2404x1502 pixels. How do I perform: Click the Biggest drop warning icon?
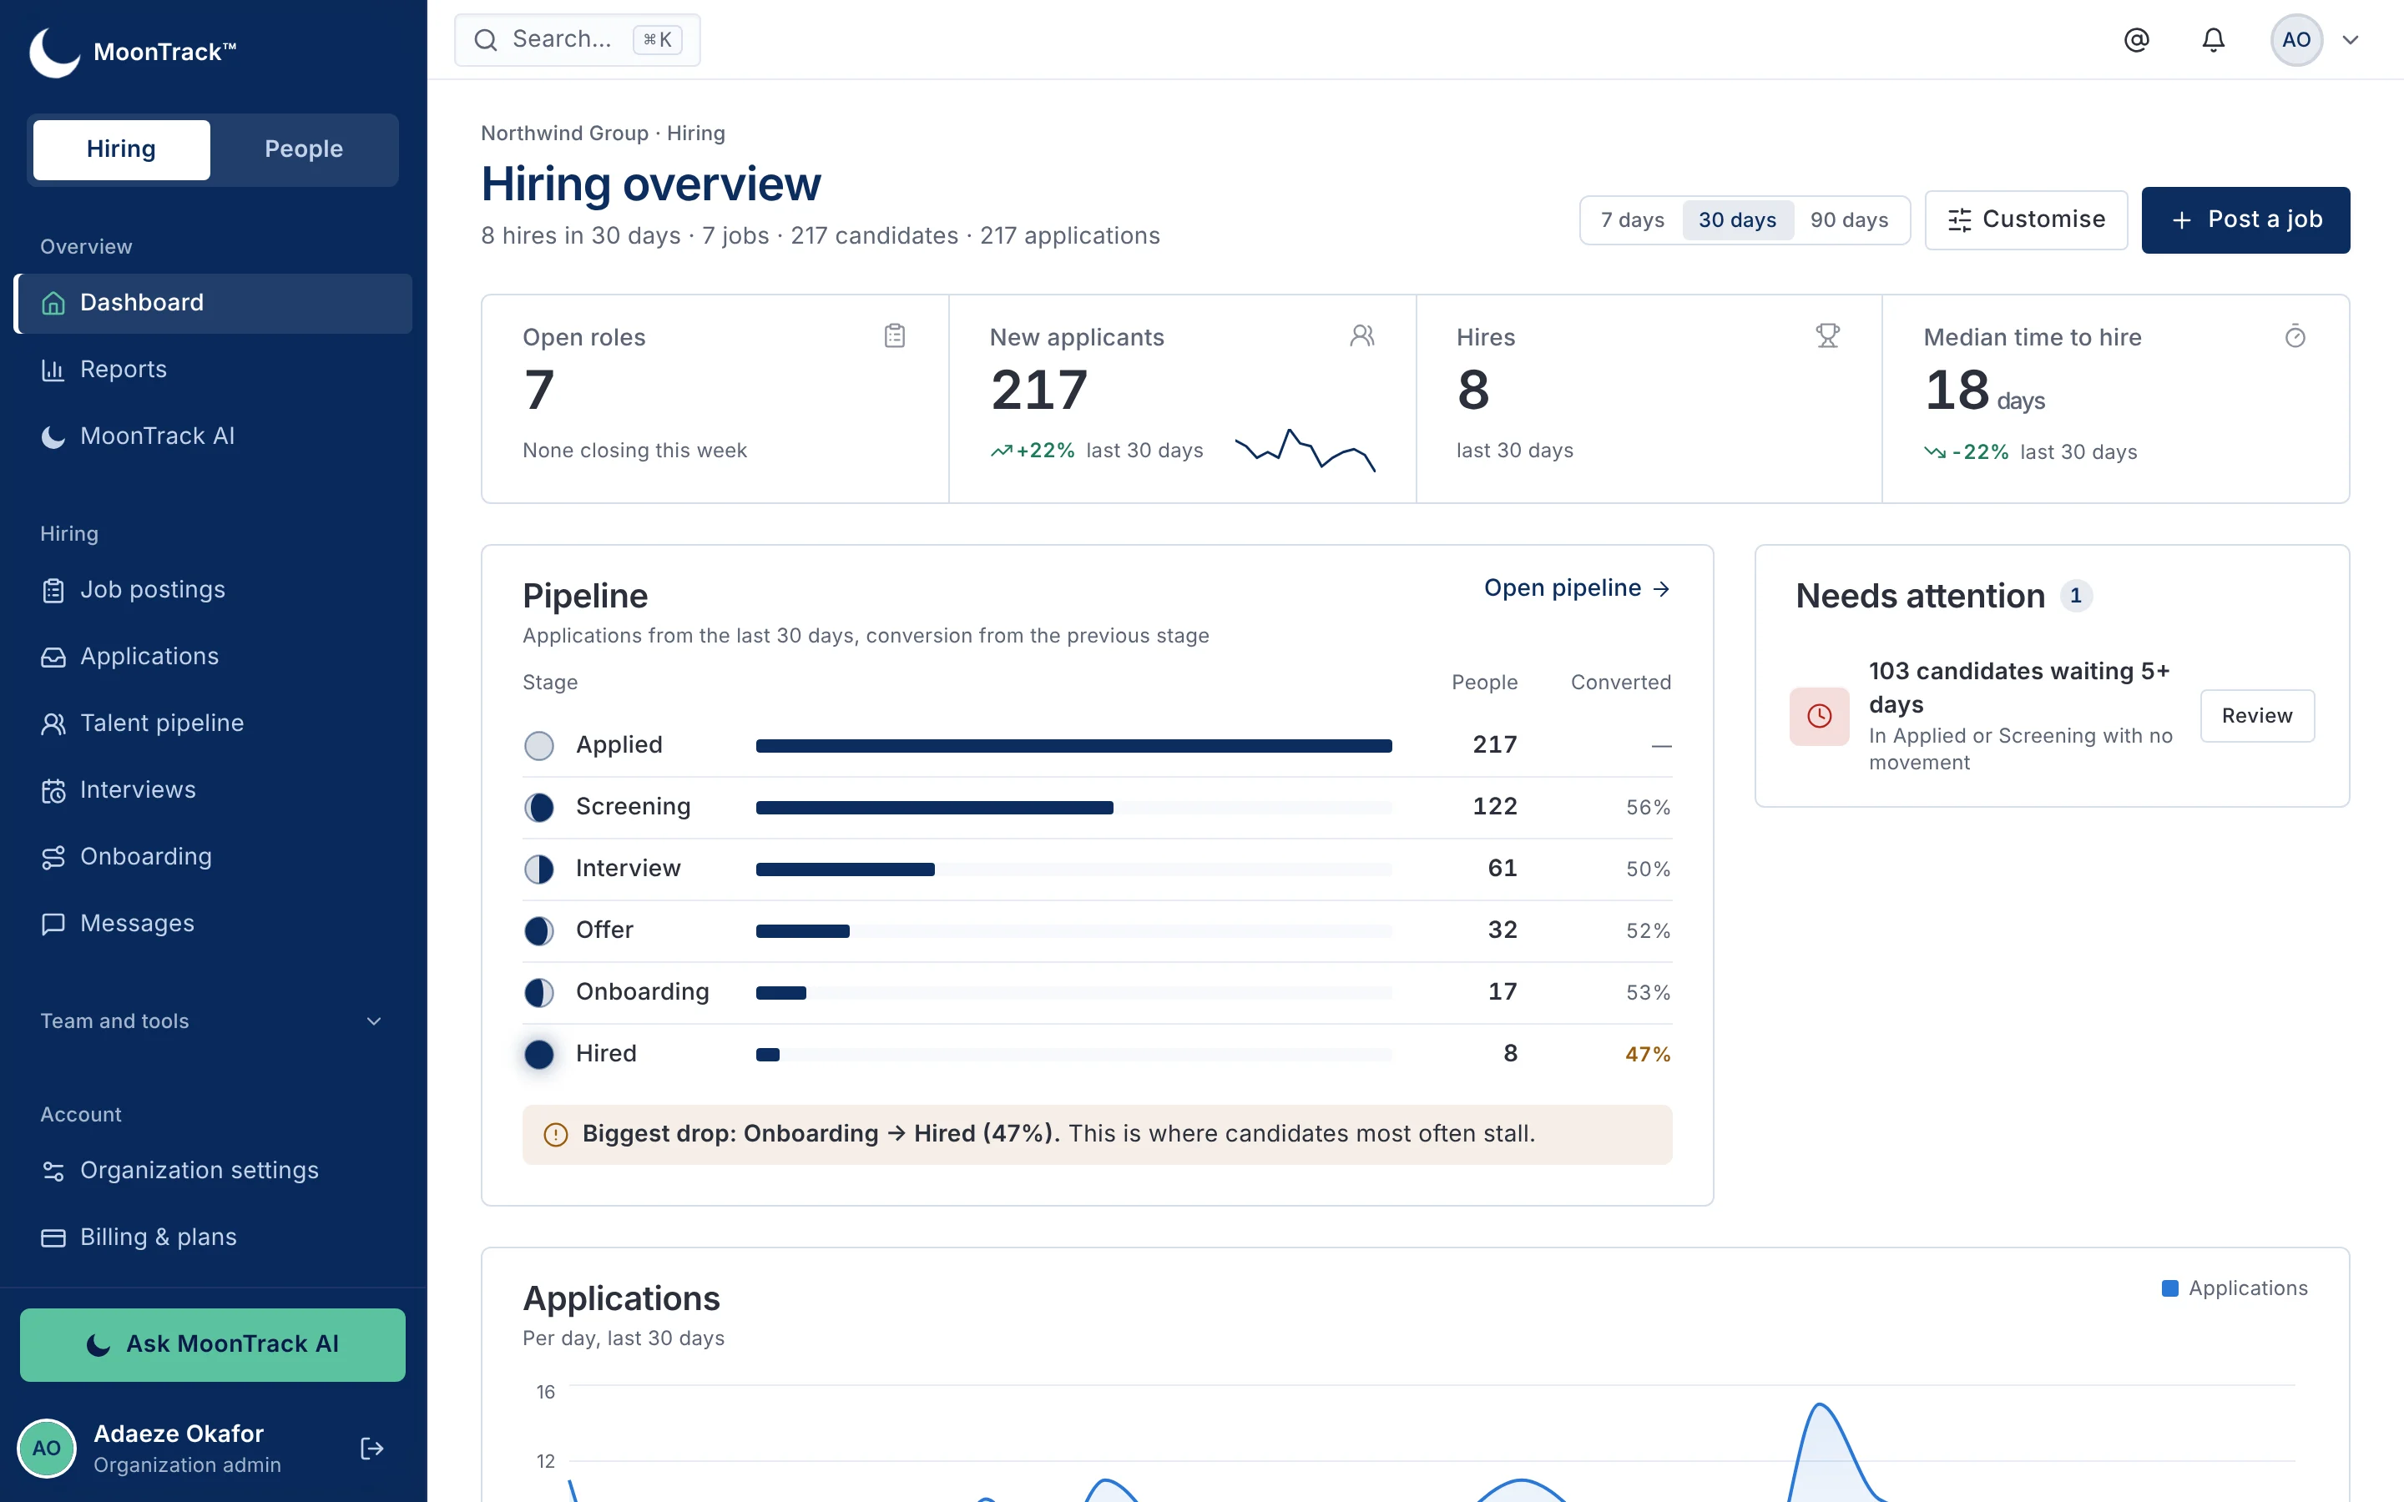[x=555, y=1135]
